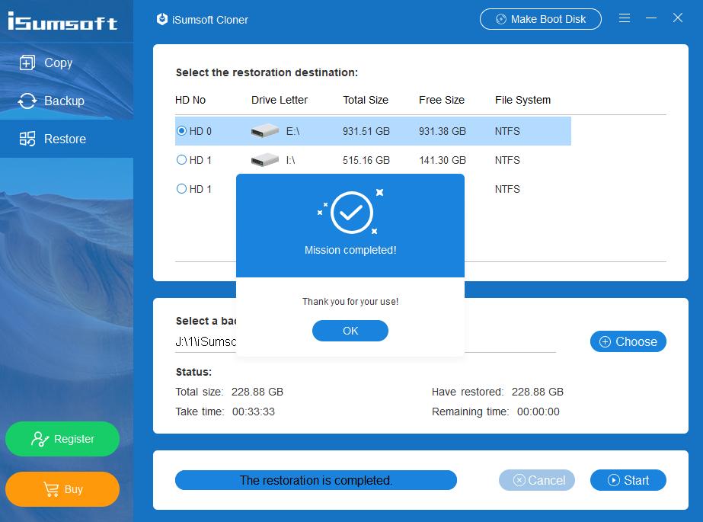
Task: Click the Total Size column header
Action: point(366,100)
